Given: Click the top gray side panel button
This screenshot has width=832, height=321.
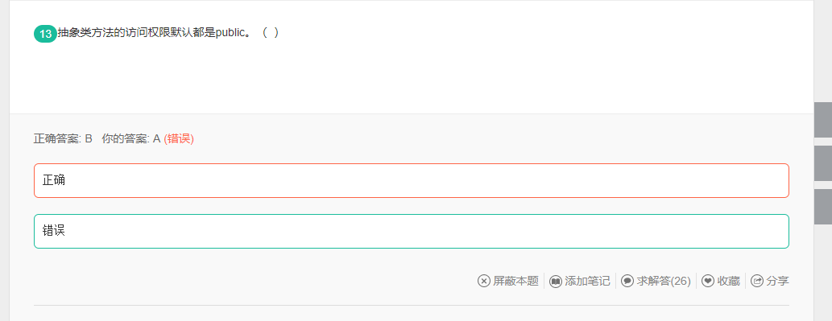Looking at the screenshot, I should pyautogui.click(x=823, y=120).
